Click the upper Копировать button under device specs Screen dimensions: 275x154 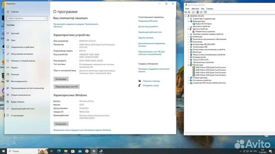[x=61, y=79]
